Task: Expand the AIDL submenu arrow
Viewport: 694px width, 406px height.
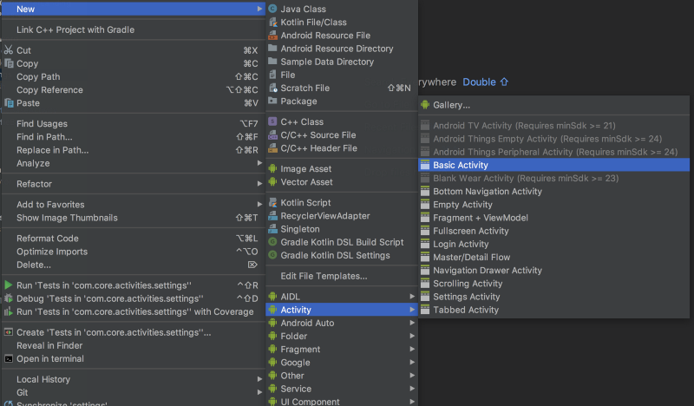Action: [x=412, y=296]
